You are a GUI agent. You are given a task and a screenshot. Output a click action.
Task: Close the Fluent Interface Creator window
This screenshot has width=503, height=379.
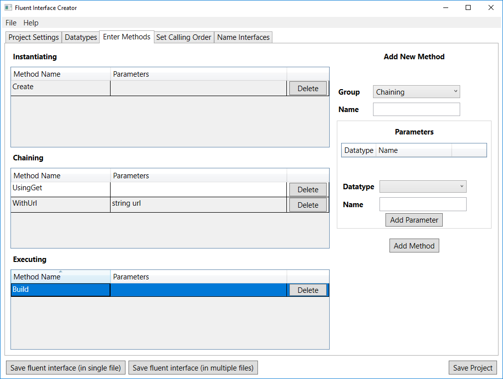pyautogui.click(x=491, y=7)
